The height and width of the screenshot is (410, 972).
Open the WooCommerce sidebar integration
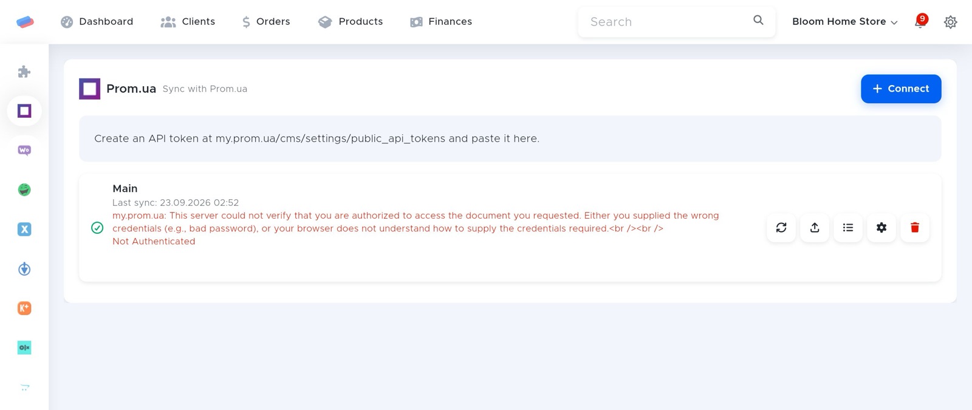[24, 151]
